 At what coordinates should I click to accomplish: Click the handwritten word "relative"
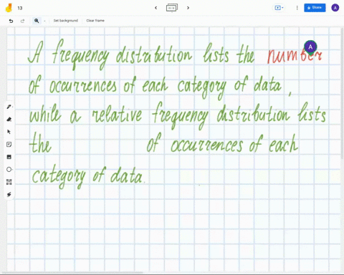[117, 114]
